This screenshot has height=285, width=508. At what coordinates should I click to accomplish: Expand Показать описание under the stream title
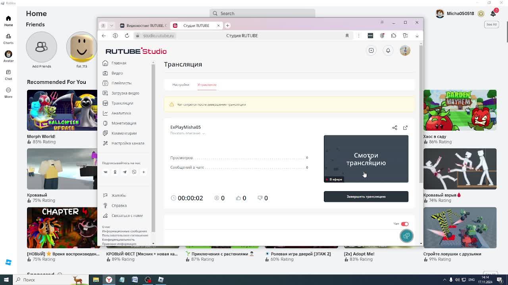point(187,133)
